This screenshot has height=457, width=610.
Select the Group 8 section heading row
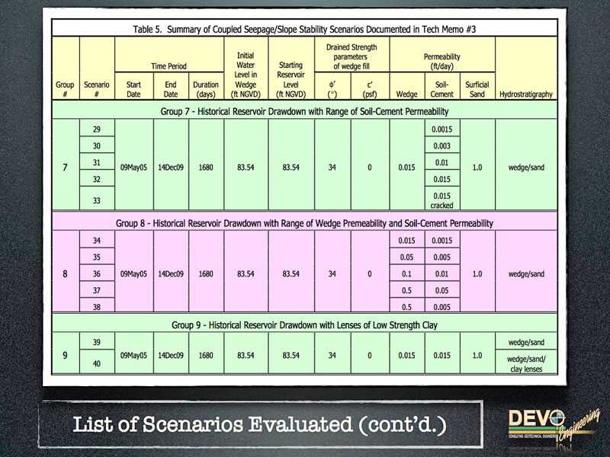(x=304, y=223)
